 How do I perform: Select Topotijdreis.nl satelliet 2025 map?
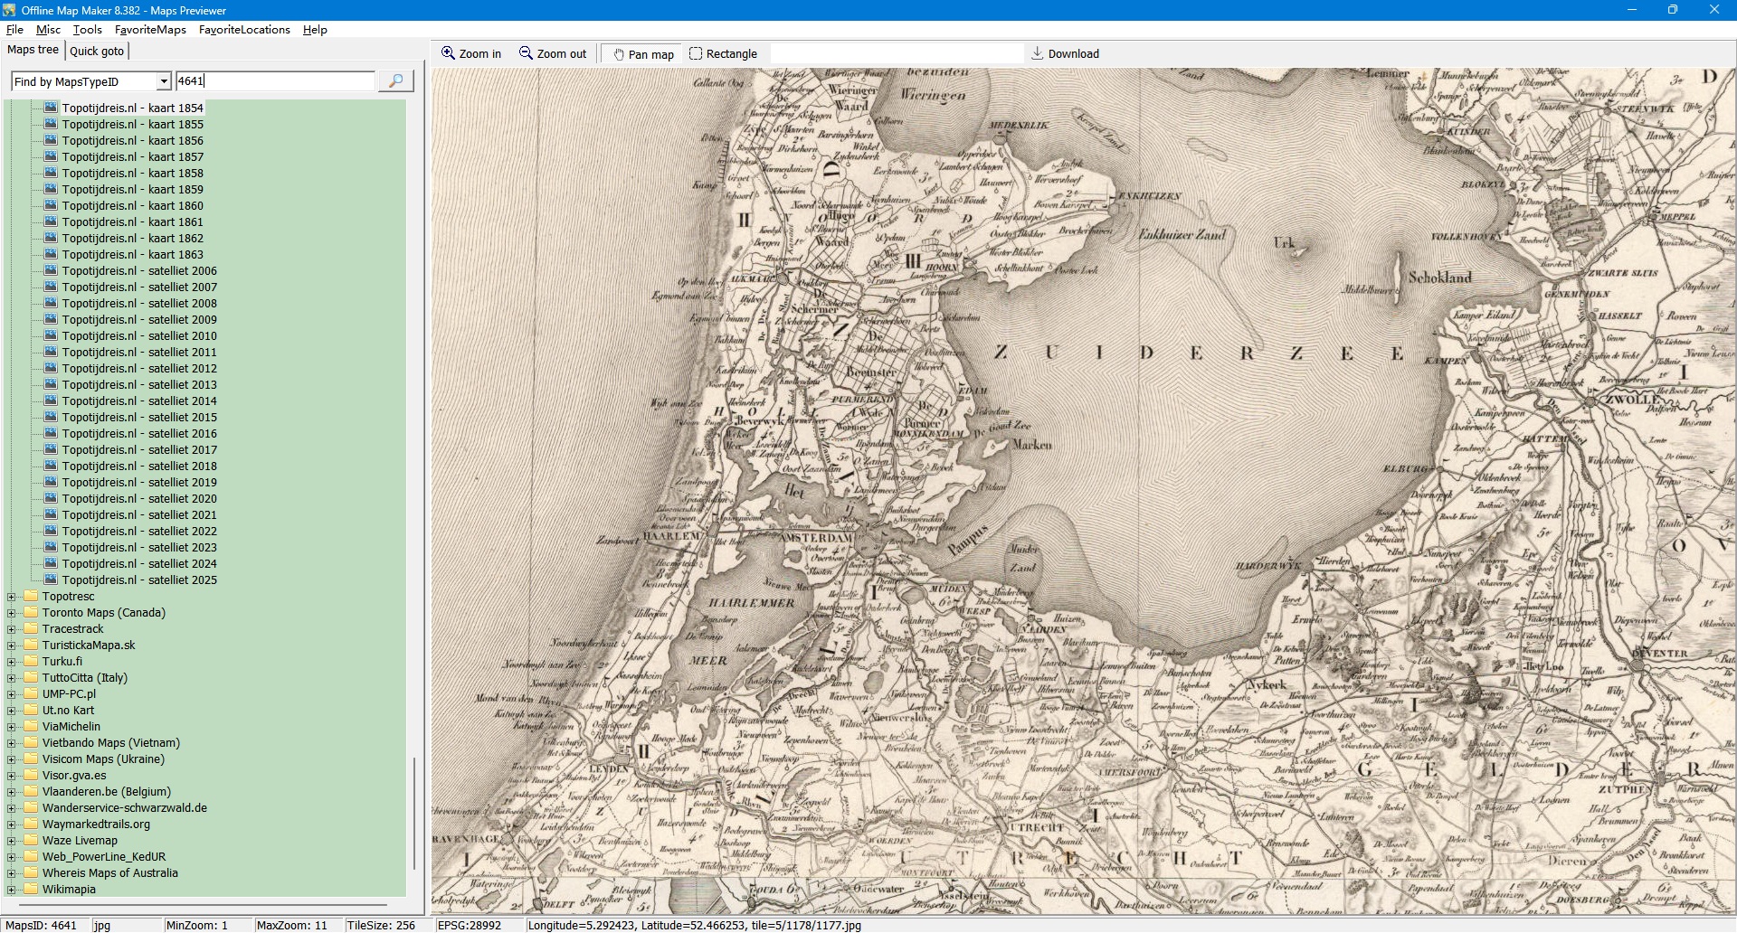pos(139,580)
